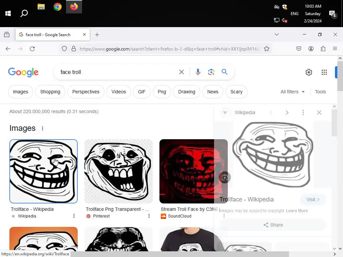The width and height of the screenshot is (343, 257).
Task: Expand the list all tabs dropdown
Action: click(276, 34)
